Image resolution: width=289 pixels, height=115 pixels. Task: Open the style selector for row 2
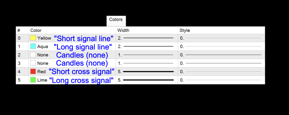pos(222,55)
